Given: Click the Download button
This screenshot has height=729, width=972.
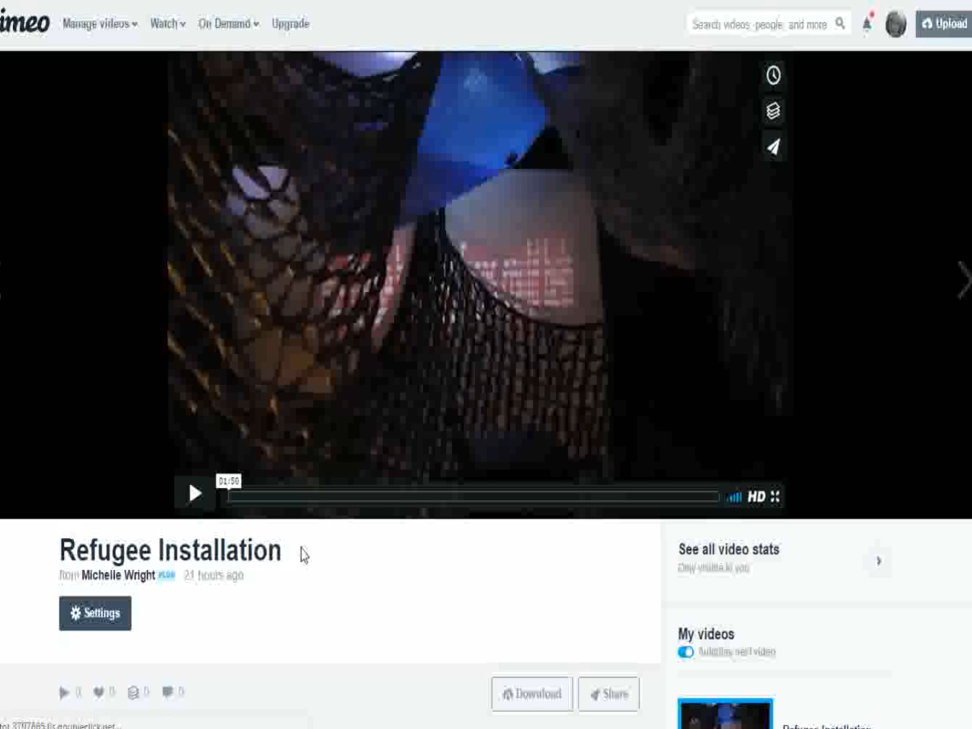Looking at the screenshot, I should tap(532, 694).
